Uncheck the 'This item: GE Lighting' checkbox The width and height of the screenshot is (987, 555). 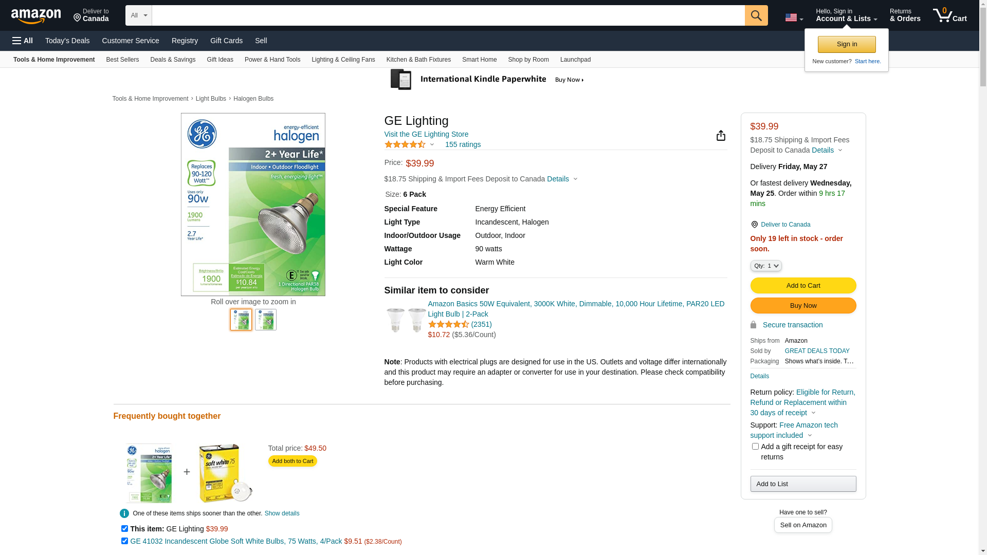[x=124, y=528]
